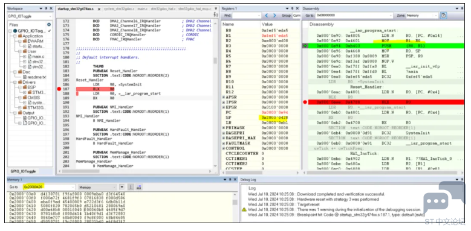471x231 pixels.
Task: Click the f() function list icon
Action: (x=215, y=14)
